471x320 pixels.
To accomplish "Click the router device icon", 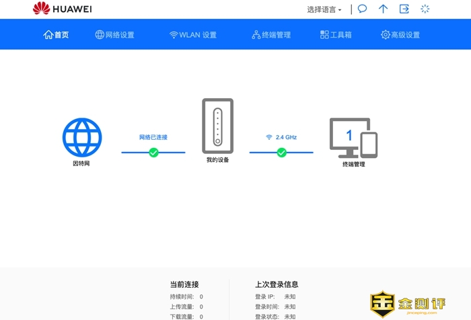I will click(217, 126).
